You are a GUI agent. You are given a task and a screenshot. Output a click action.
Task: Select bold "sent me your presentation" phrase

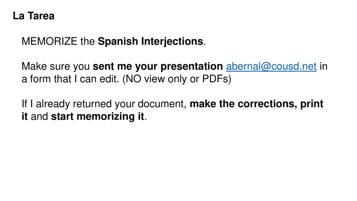click(158, 67)
